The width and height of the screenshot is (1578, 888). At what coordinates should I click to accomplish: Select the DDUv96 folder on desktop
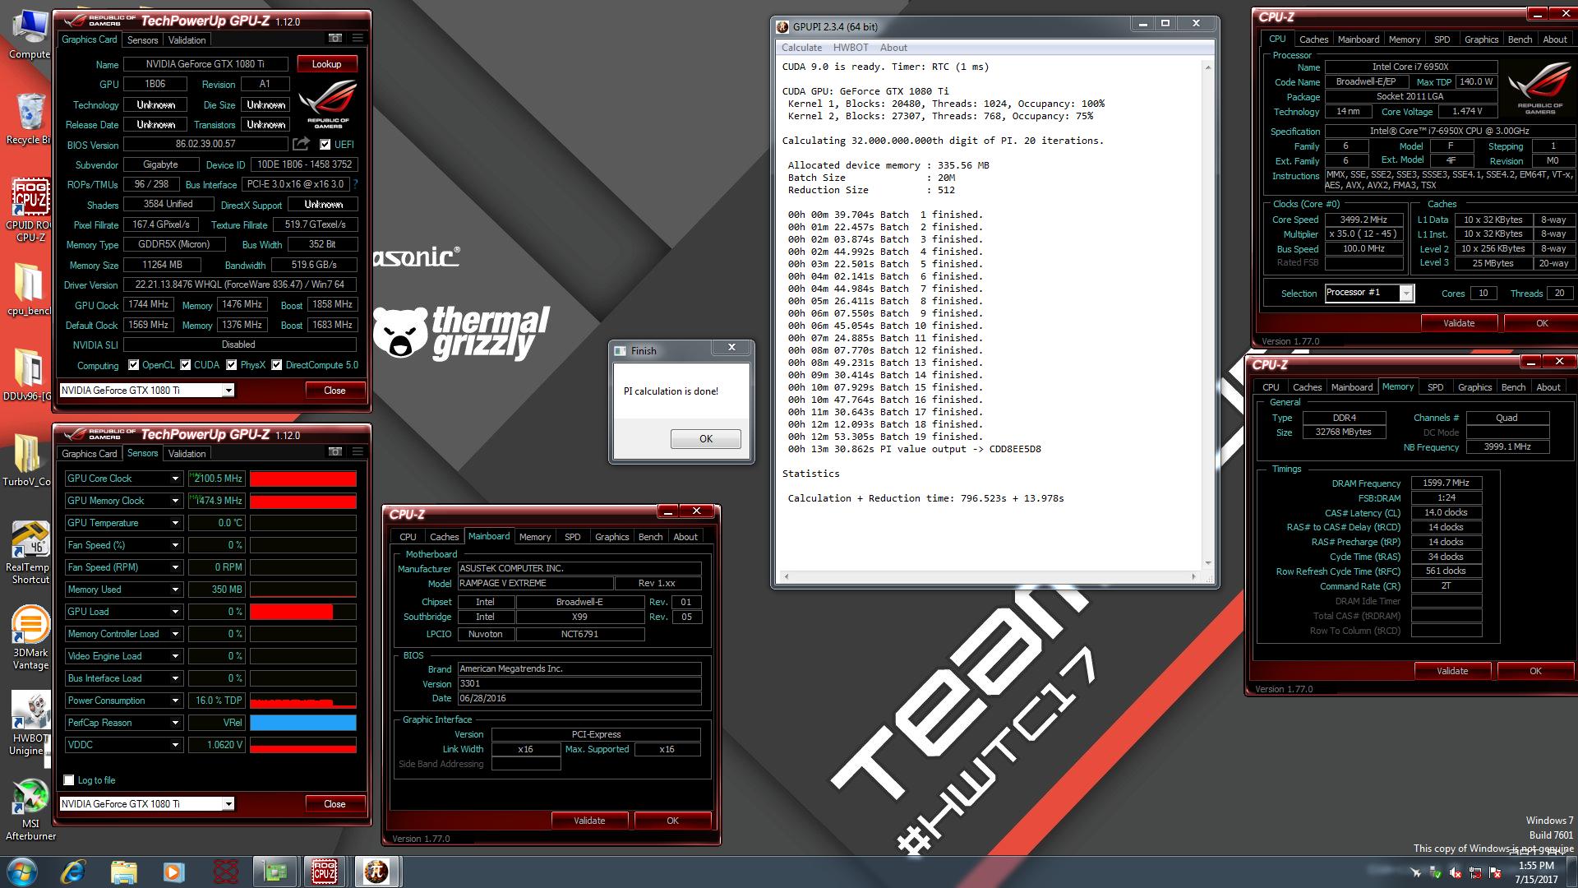[28, 376]
